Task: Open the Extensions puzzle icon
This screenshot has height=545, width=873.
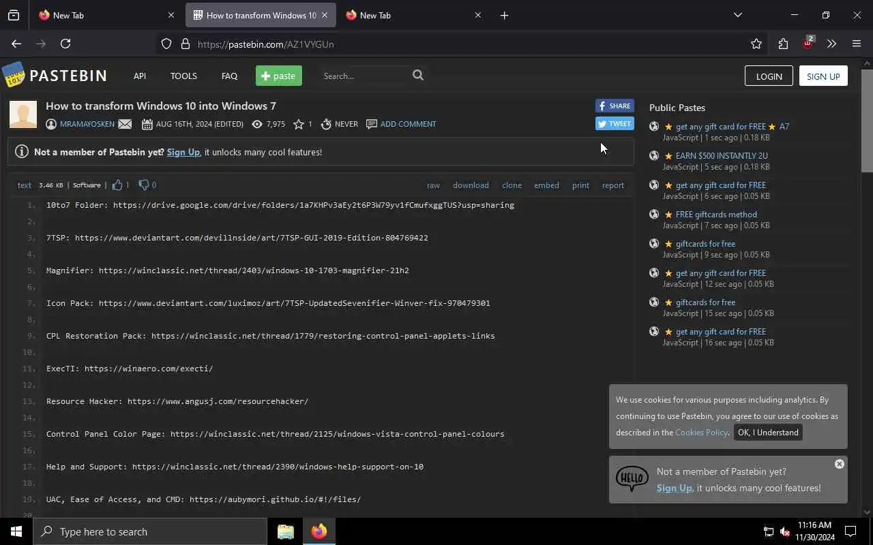Action: click(x=783, y=44)
